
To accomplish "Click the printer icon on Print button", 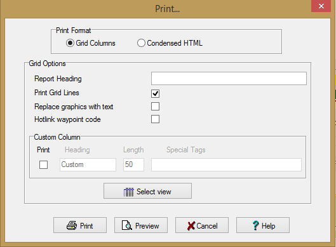I will point(72,225).
